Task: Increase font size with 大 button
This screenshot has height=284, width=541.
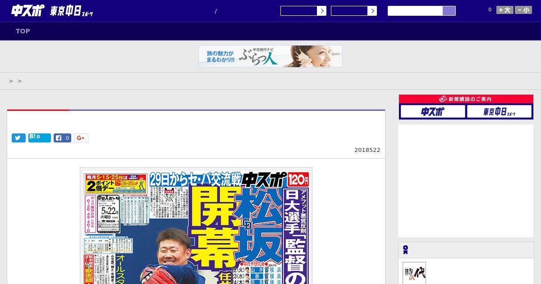Action: tap(505, 10)
